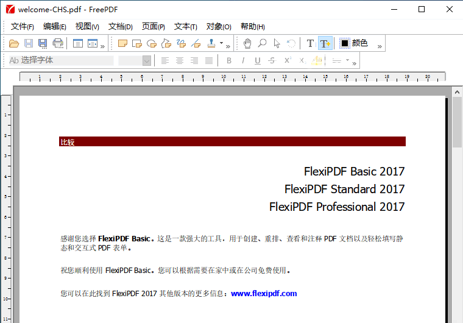Click the center align icon
The width and height of the screenshot is (463, 323).
(180, 60)
